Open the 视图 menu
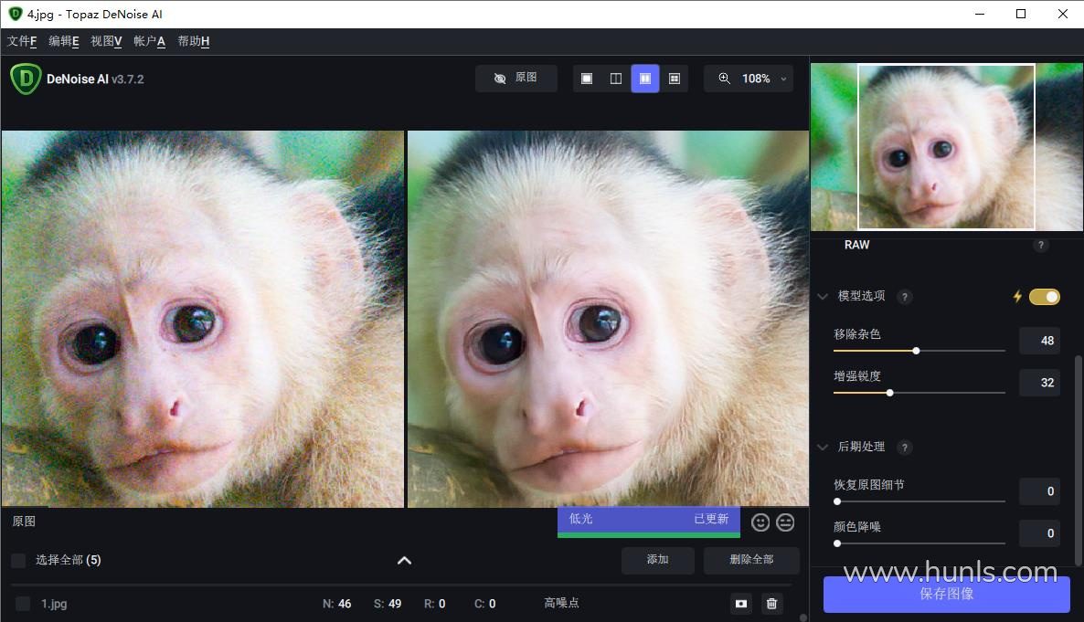 tap(106, 41)
